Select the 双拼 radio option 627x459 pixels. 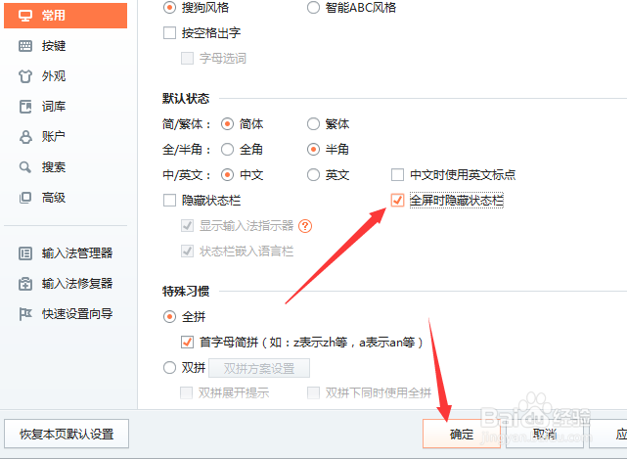(x=169, y=367)
